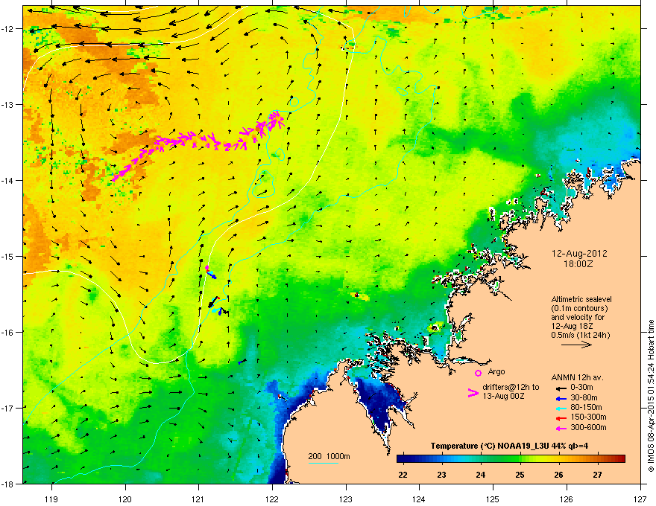Click the 0.5m/s velocity scale arrow
The width and height of the screenshot is (656, 506).
click(576, 345)
